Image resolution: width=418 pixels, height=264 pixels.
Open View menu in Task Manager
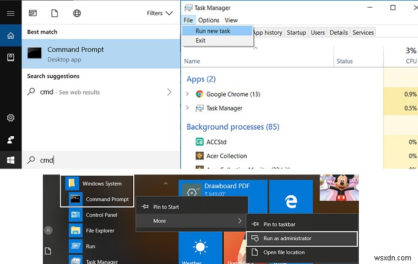point(231,20)
